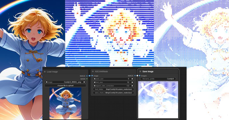Image resolution: width=229 pixels, height=120 pixels.
Task: Open the ComfyUI_00024_.png image combo box
Action: click(65, 82)
